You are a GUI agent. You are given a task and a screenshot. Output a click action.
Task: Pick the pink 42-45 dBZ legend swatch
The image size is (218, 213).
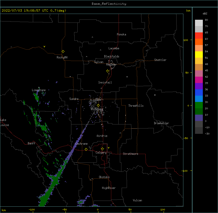(x=199, y=74)
